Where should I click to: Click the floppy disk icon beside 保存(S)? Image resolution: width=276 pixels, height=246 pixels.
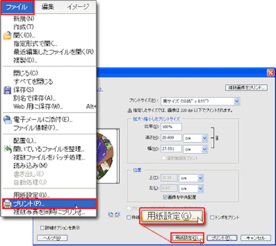(7, 90)
